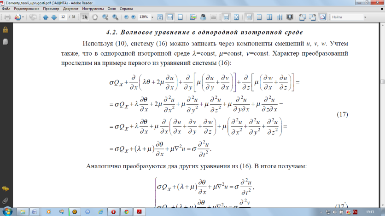Click the vertical scrollbar thumb
This screenshot has width=385, height=216.
[x=383, y=82]
